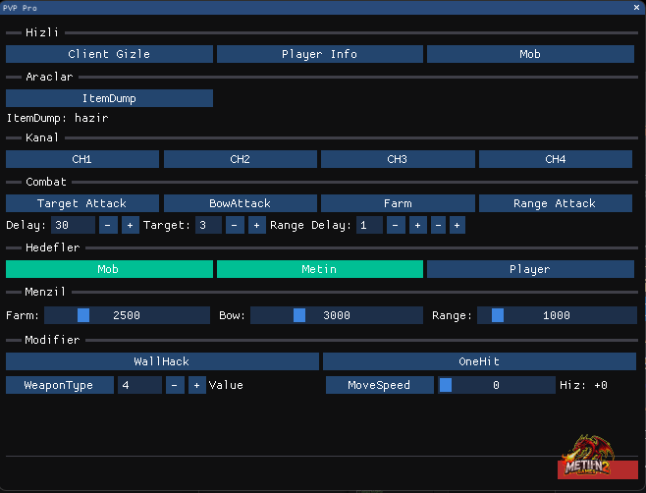Click the Hedefler section header

click(53, 247)
